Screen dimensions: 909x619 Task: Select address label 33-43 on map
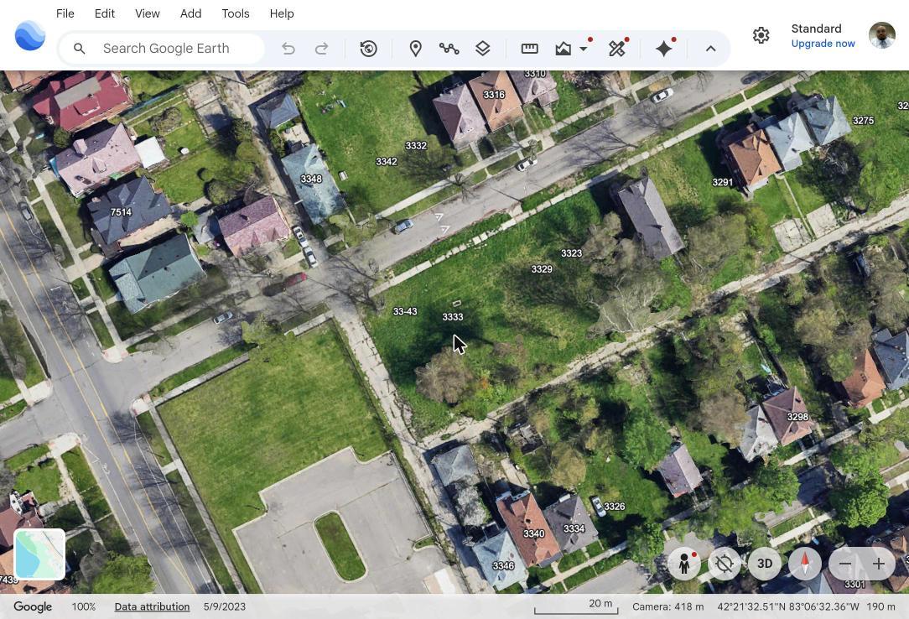click(x=405, y=311)
